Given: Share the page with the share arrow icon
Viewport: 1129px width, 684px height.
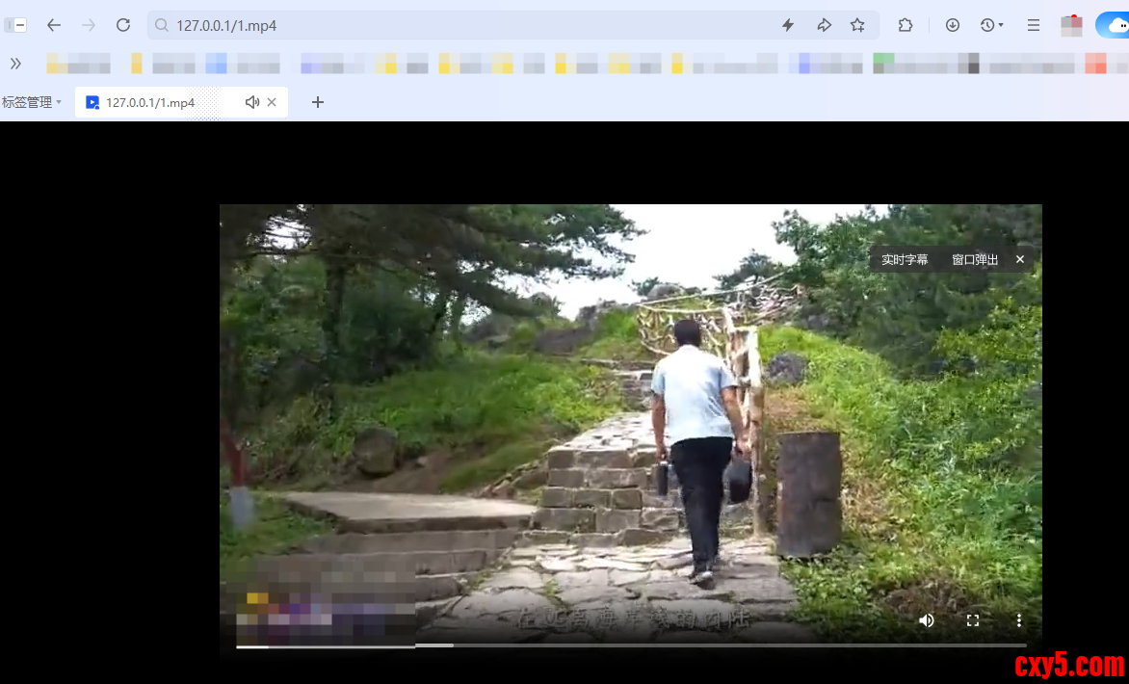Looking at the screenshot, I should [x=824, y=25].
